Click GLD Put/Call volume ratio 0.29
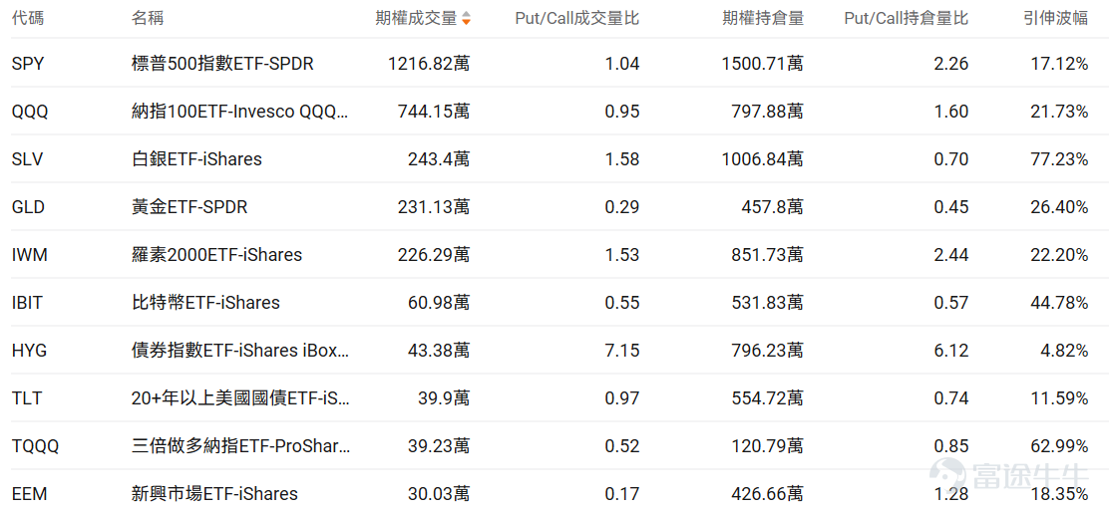The image size is (1109, 512). pyautogui.click(x=623, y=207)
